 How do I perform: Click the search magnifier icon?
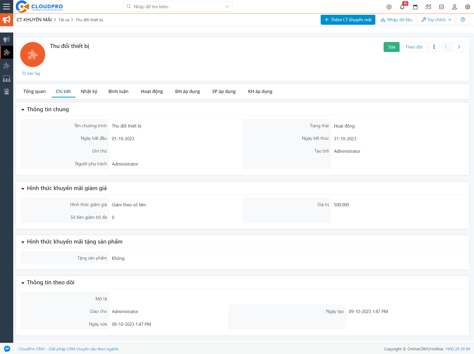(x=129, y=6)
